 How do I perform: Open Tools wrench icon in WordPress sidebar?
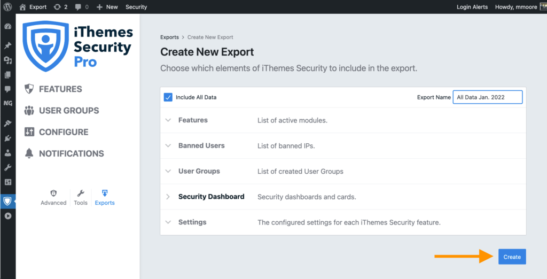(x=7, y=168)
